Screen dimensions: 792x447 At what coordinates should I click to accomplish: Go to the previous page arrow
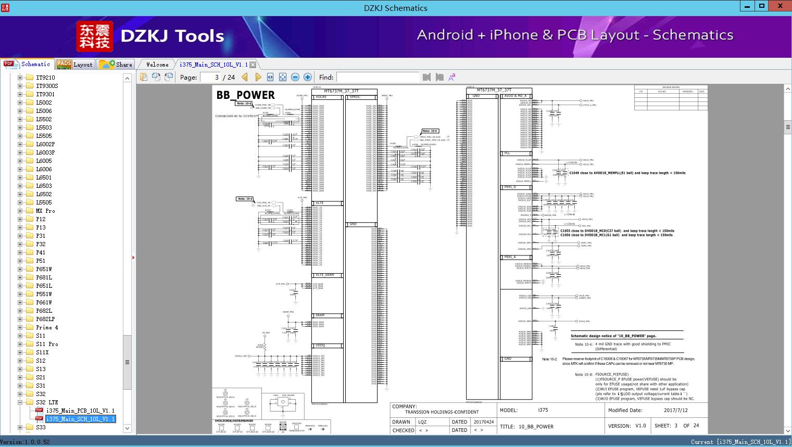click(x=245, y=77)
